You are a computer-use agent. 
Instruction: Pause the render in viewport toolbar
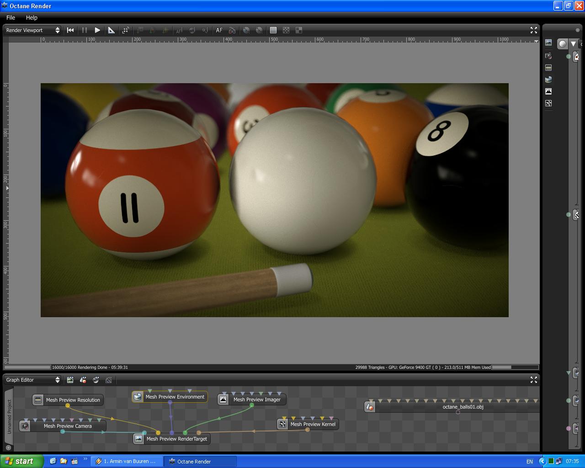(84, 30)
